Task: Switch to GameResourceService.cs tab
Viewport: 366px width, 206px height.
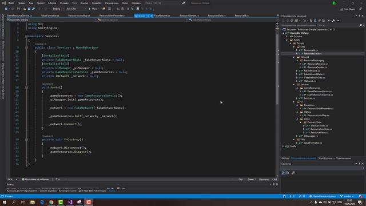Action: [x=19, y=15]
